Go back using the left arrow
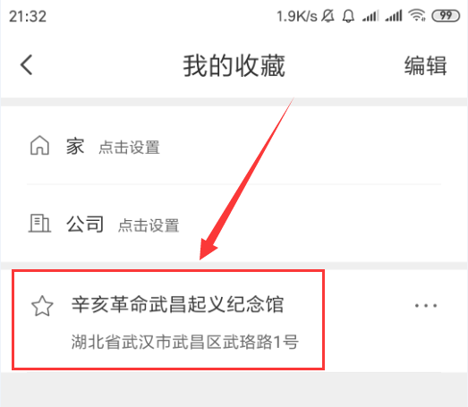The width and height of the screenshot is (468, 407). [x=27, y=64]
